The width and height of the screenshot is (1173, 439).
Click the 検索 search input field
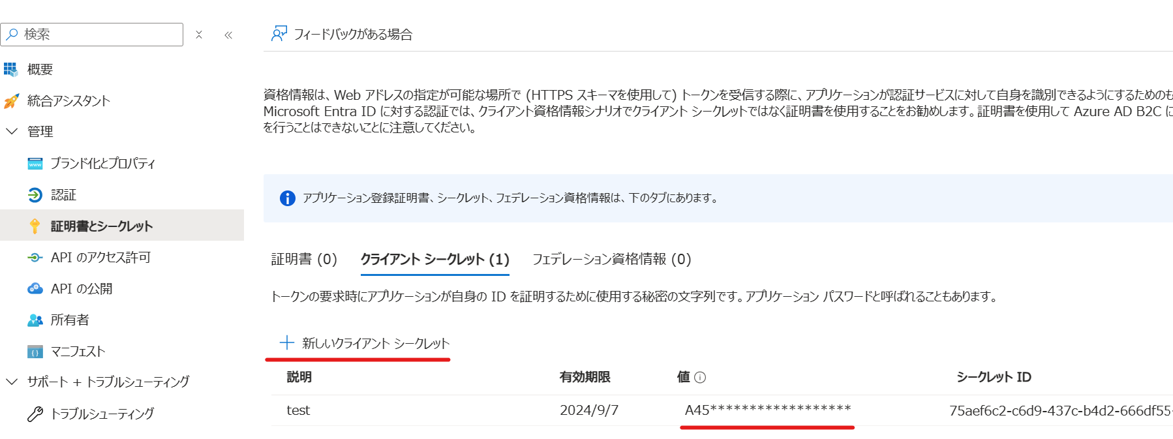point(98,35)
